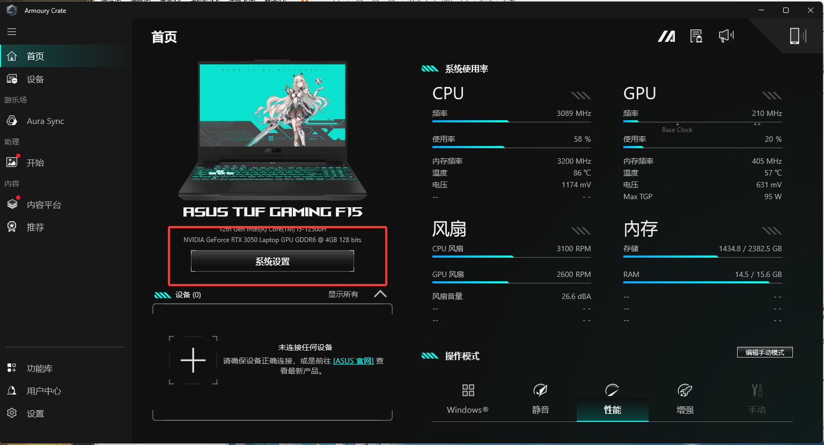This screenshot has height=445, width=824.
Task: Click the ASUS slash logo icon
Action: click(667, 36)
